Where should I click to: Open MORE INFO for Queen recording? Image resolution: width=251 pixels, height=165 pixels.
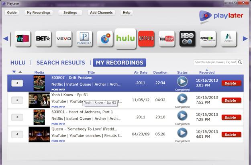tap(58, 141)
